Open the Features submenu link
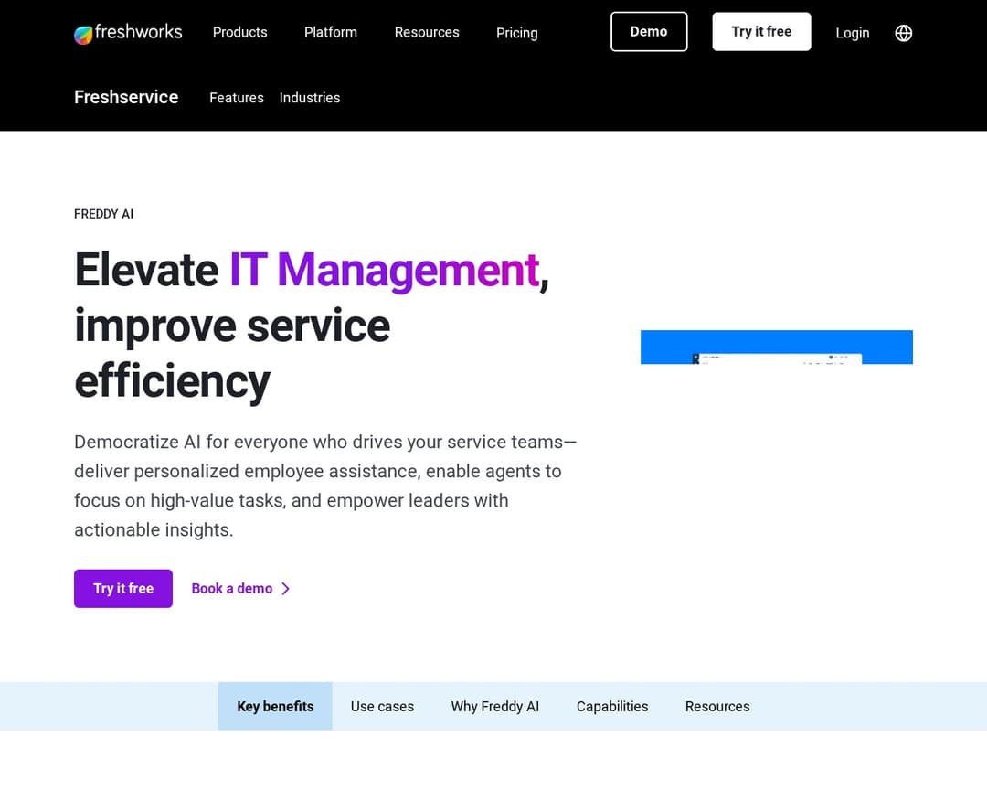The width and height of the screenshot is (987, 790). point(236,98)
